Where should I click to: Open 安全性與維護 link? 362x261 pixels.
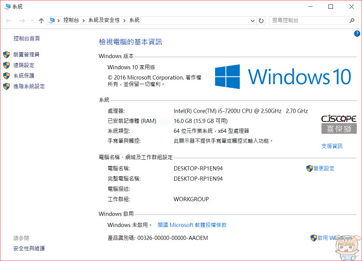(x=29, y=249)
